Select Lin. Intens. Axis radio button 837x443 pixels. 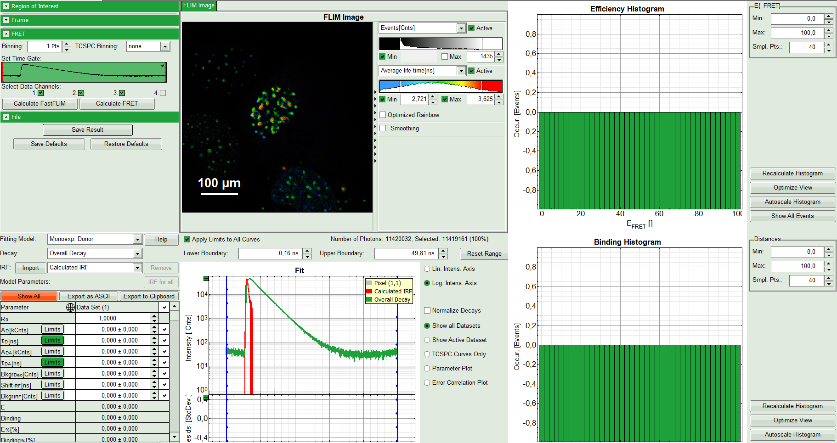pyautogui.click(x=427, y=269)
